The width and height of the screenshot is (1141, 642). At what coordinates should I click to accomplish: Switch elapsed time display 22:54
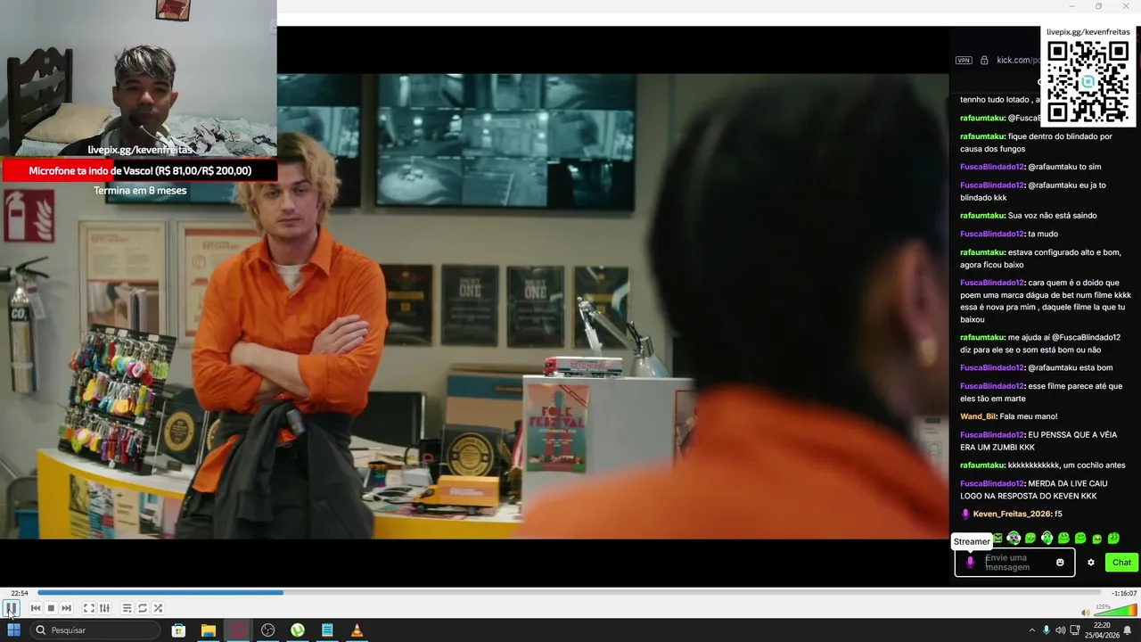[x=19, y=593]
